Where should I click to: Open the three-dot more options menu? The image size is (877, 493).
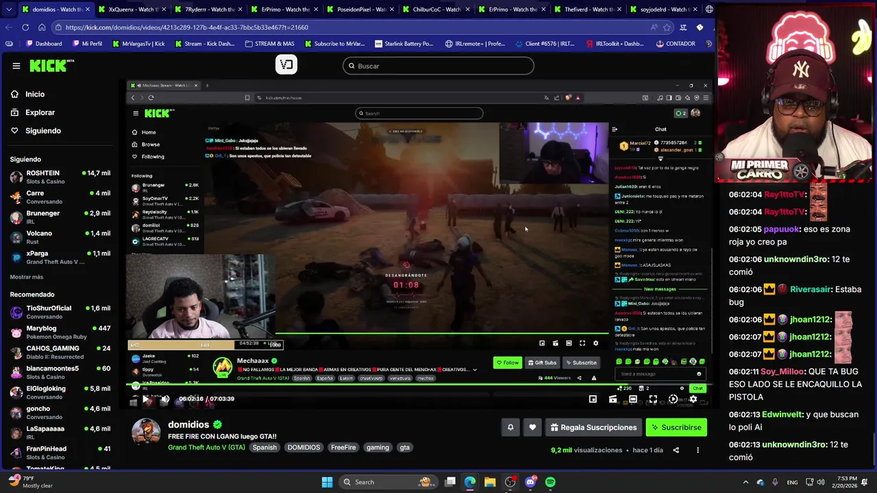click(697, 451)
